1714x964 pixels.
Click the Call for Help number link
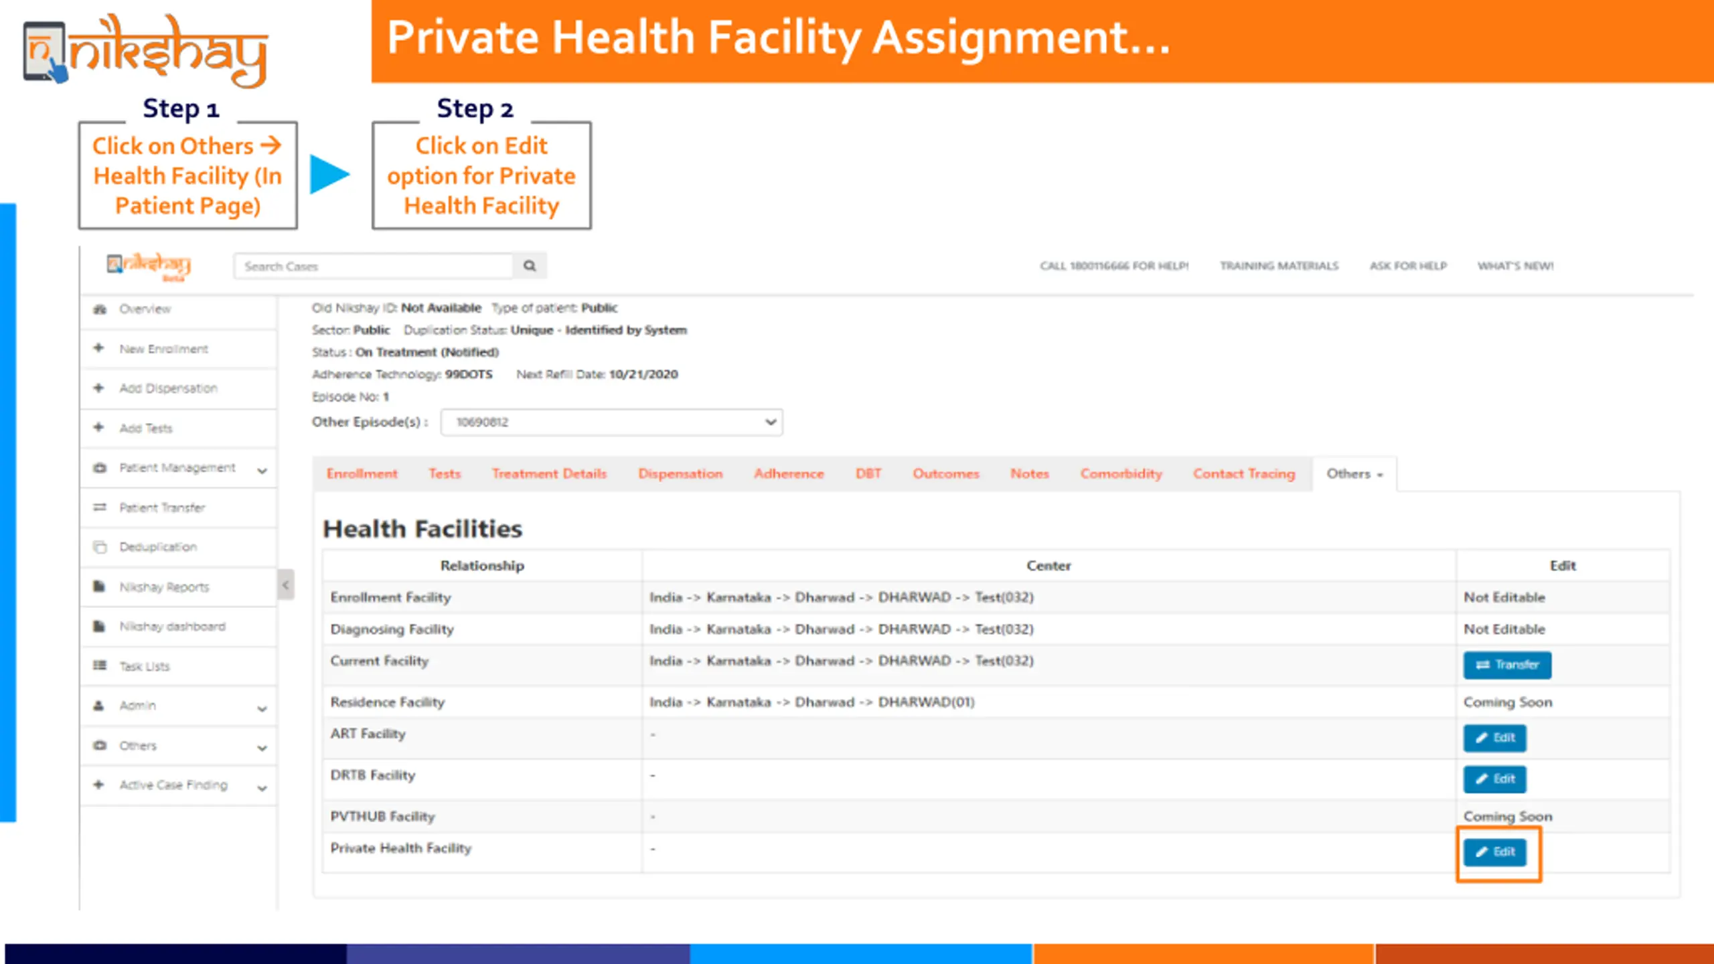pos(1114,266)
